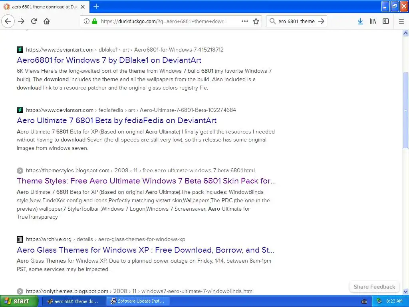Switch to Software Update Installer taskbar button

pos(138,301)
